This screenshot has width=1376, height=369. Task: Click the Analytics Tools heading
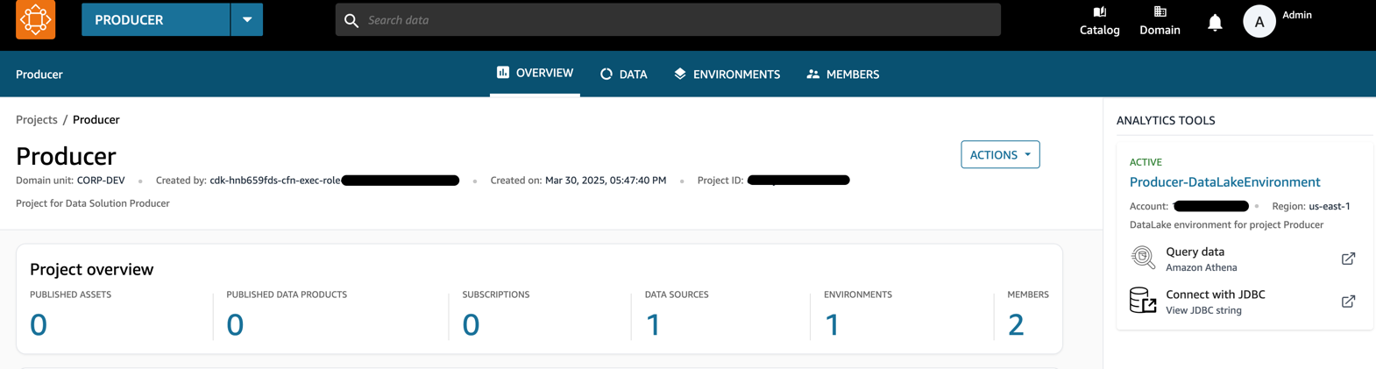(1166, 121)
